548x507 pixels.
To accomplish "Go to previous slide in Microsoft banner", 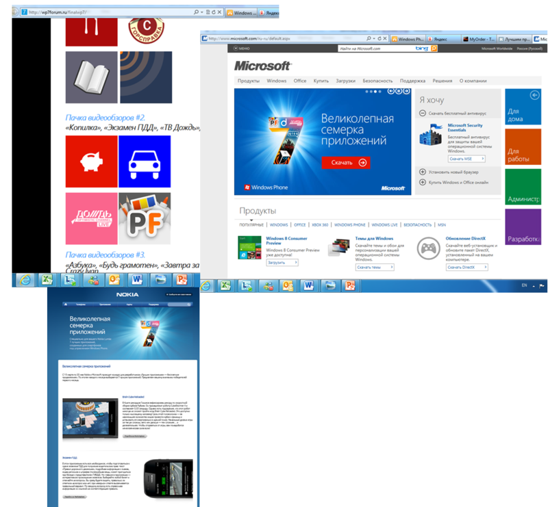I will pyautogui.click(x=390, y=91).
